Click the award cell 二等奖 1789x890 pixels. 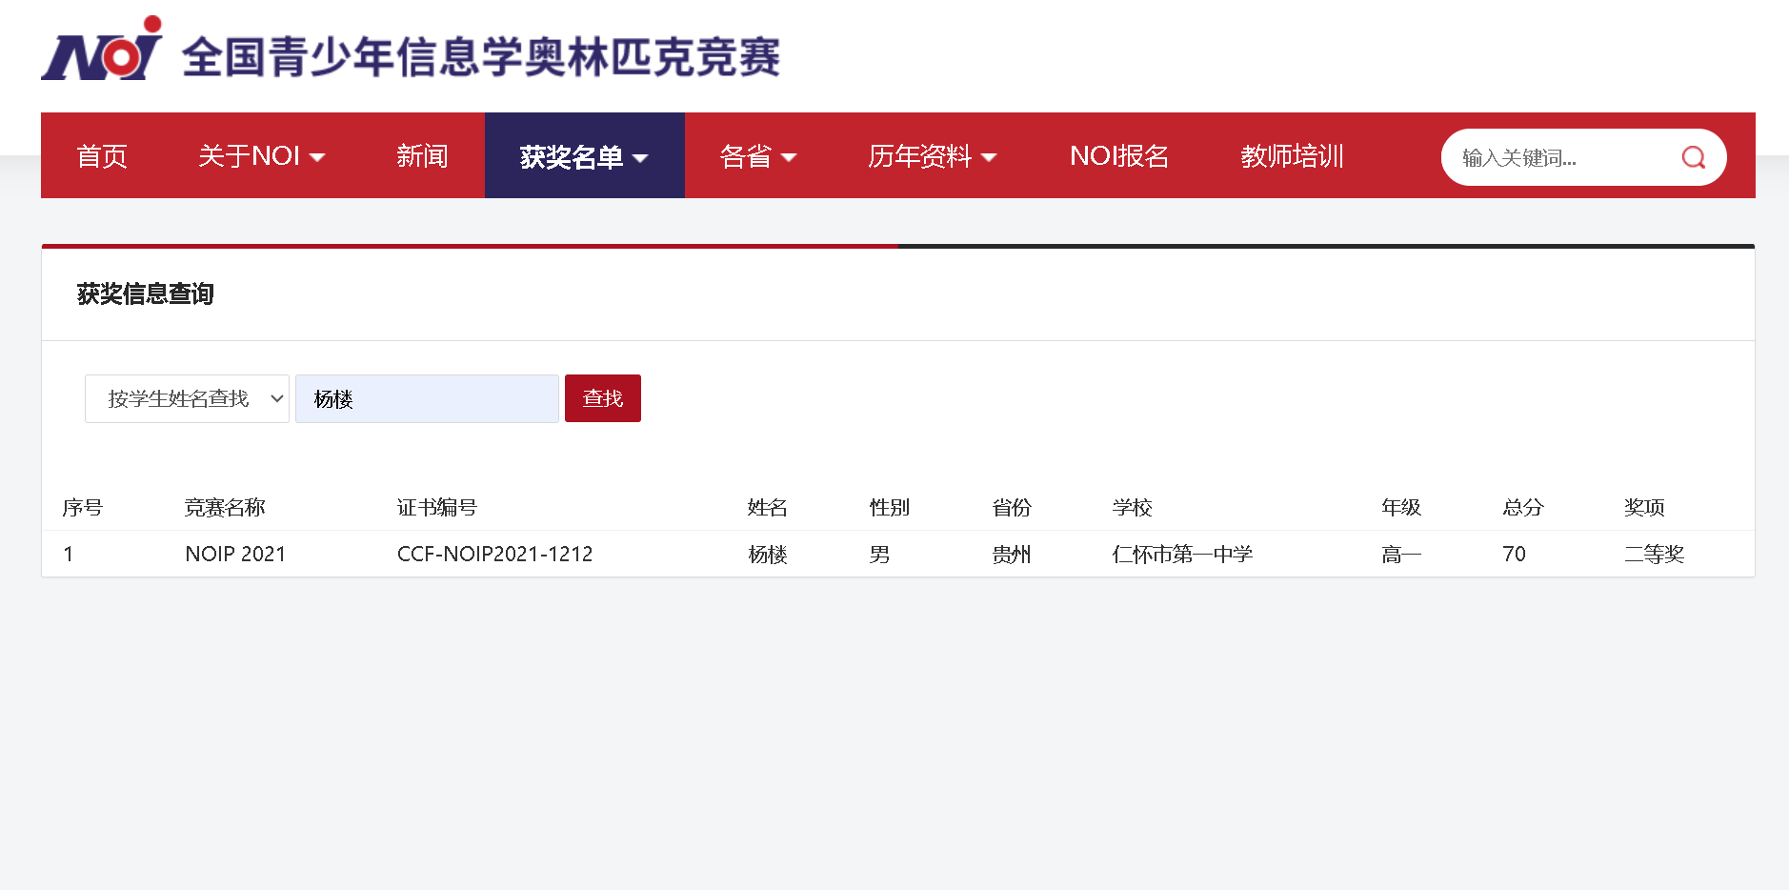(x=1655, y=555)
